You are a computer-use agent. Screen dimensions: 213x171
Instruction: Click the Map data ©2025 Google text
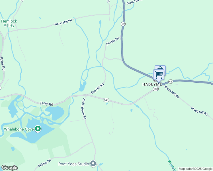(196, 169)
